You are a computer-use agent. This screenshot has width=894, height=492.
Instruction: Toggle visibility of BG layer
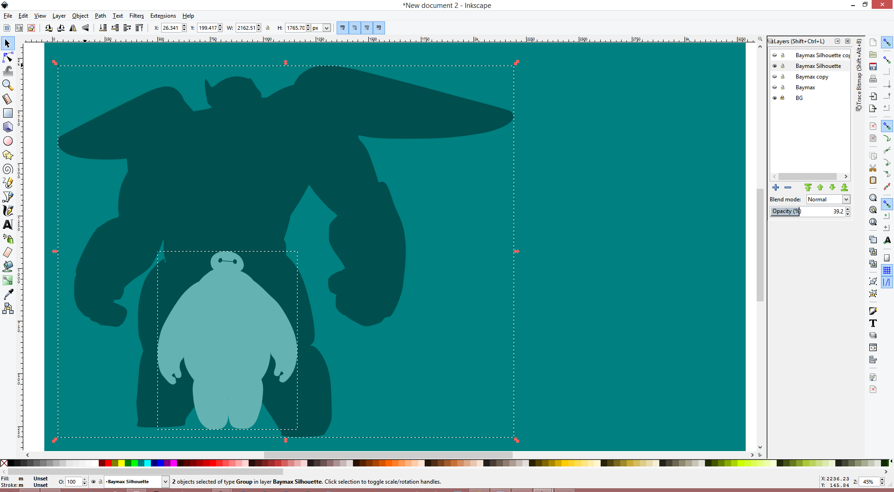click(x=775, y=98)
